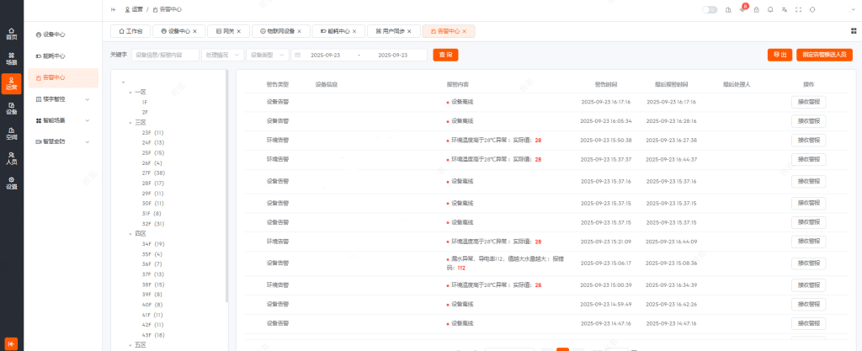Focus the 设备信息/报警内容 keyword field

coord(165,55)
